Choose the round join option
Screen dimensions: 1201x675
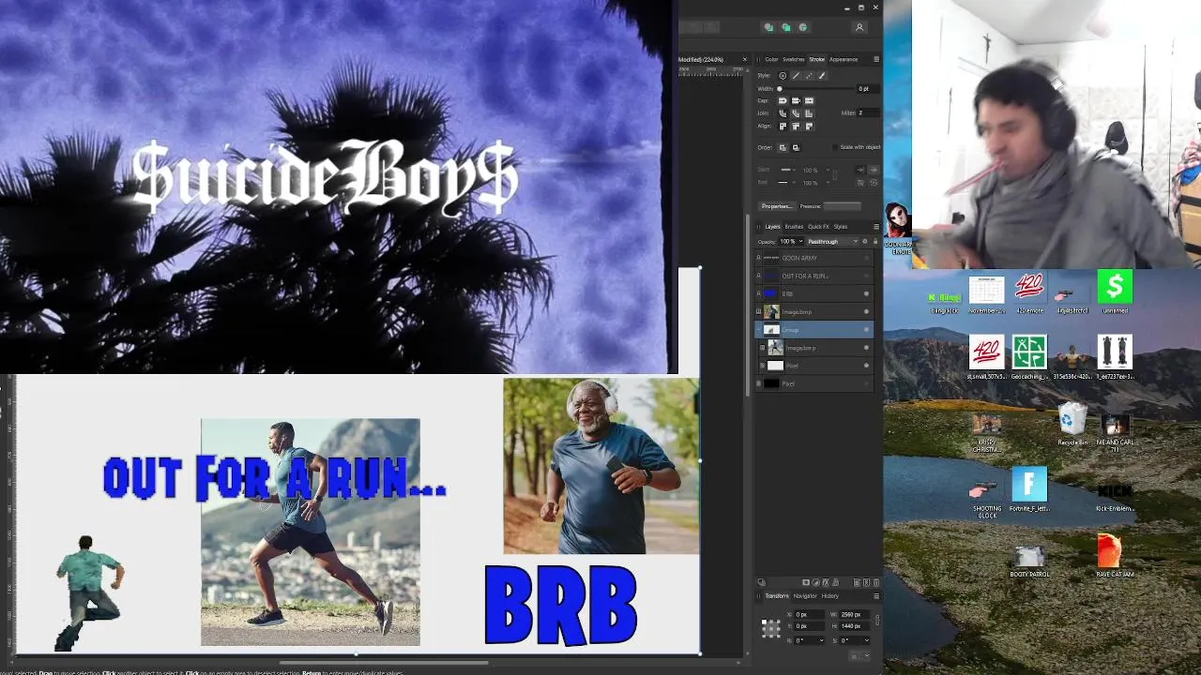tap(783, 113)
